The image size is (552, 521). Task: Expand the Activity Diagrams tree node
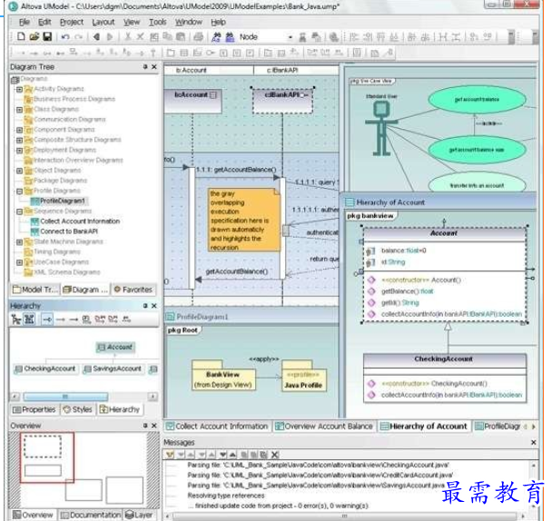click(x=19, y=89)
